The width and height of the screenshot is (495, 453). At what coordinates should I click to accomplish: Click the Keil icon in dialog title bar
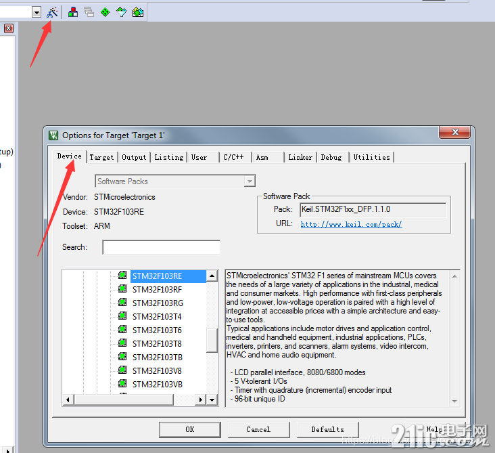click(53, 135)
